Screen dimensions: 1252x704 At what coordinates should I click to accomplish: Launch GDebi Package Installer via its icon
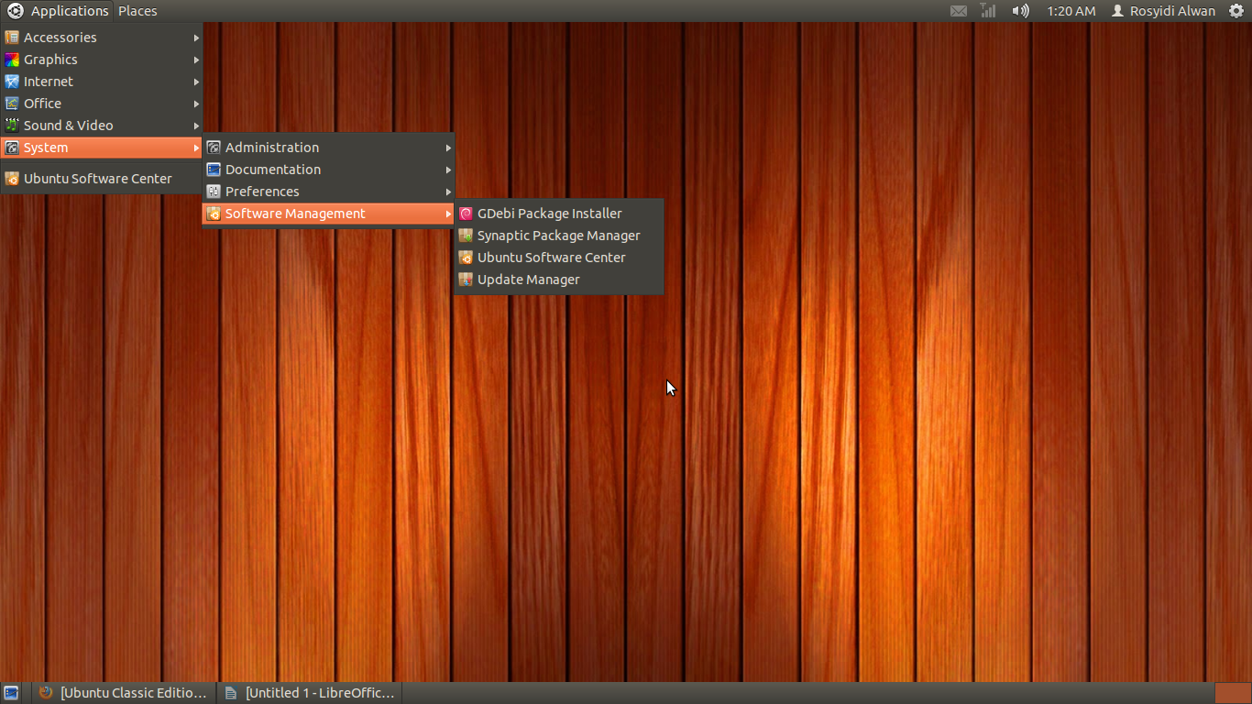pyautogui.click(x=466, y=214)
